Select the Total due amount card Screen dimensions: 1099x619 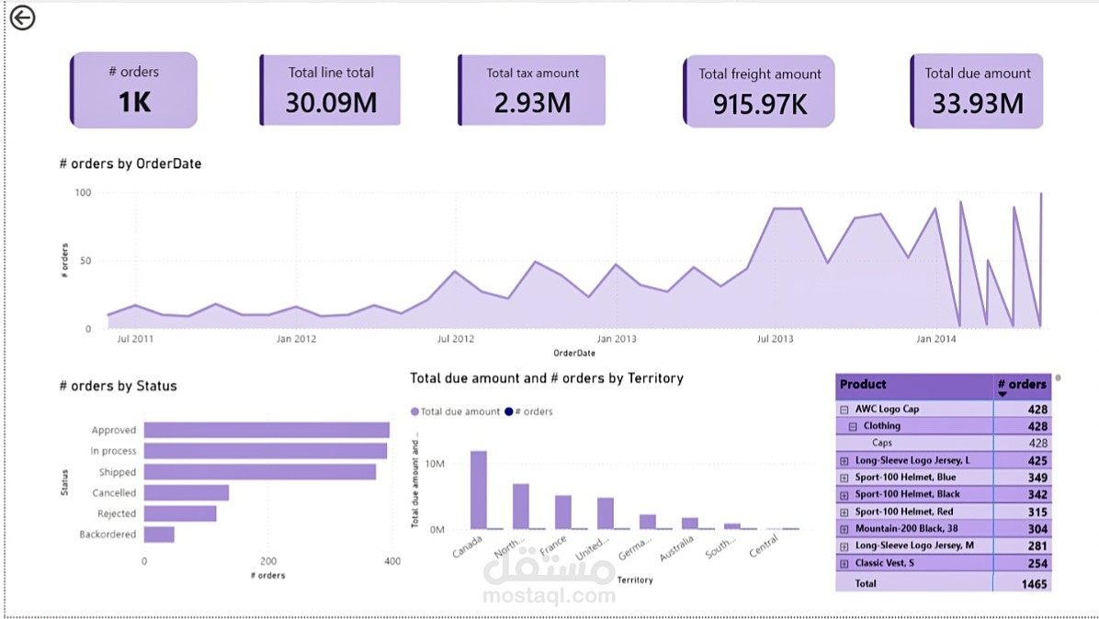tap(977, 91)
